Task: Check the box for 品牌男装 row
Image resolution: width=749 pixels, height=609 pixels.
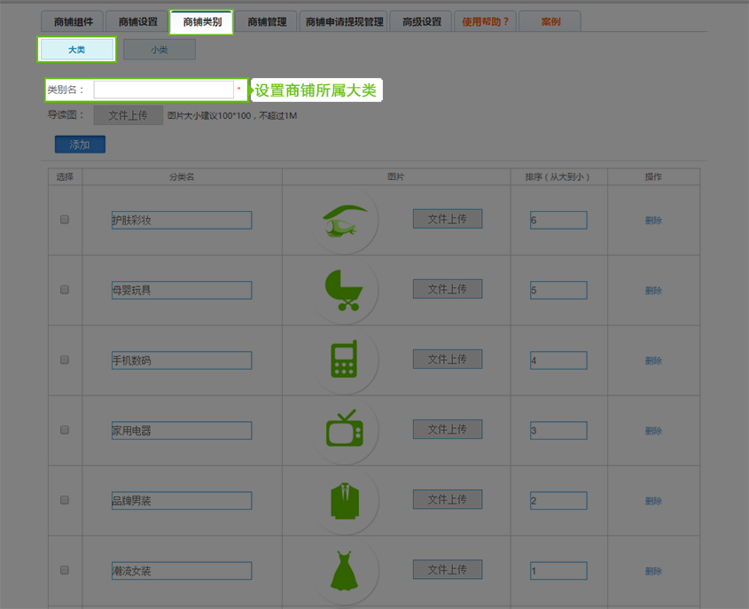Action: point(65,500)
